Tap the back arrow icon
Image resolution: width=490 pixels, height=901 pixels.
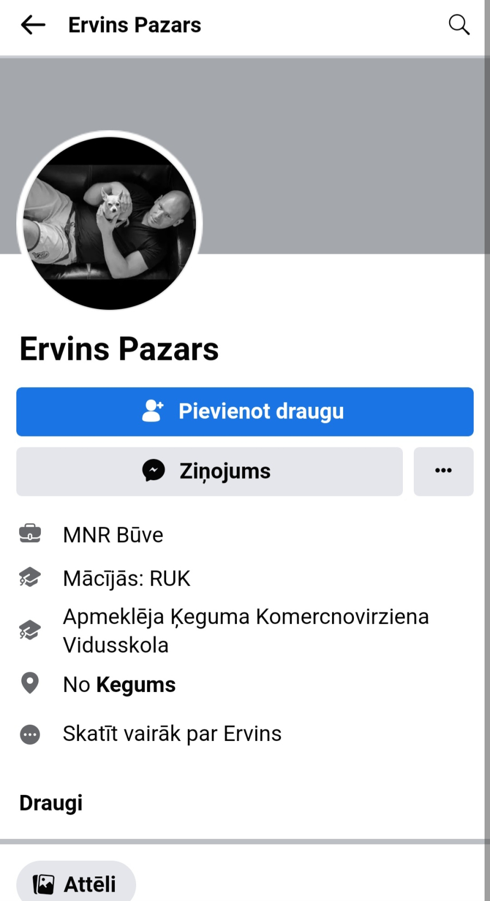[x=33, y=25]
